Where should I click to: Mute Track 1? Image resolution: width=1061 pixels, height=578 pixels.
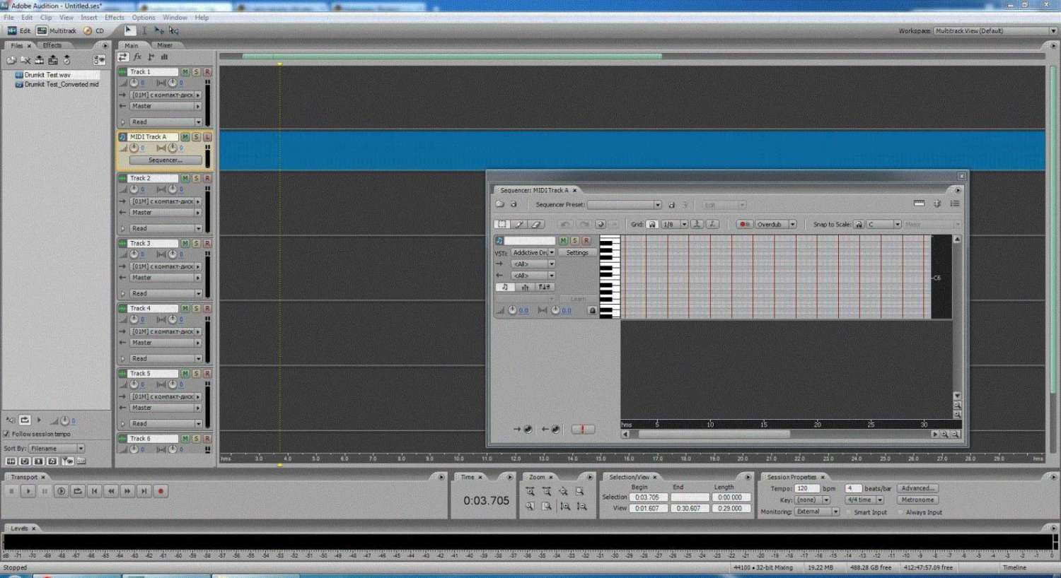(x=185, y=72)
